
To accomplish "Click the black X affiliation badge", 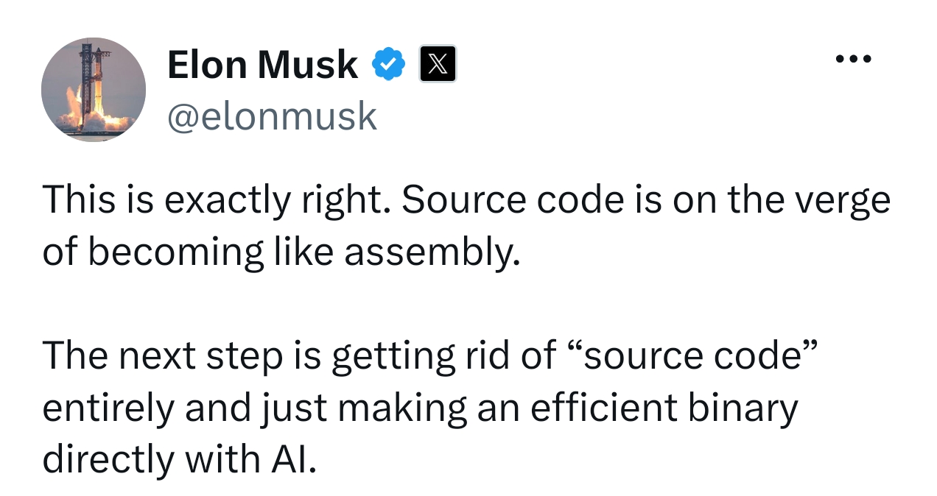I will click(x=438, y=64).
